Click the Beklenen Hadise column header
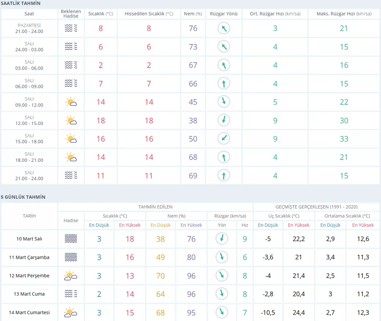This screenshot has width=381, height=321. click(x=71, y=14)
